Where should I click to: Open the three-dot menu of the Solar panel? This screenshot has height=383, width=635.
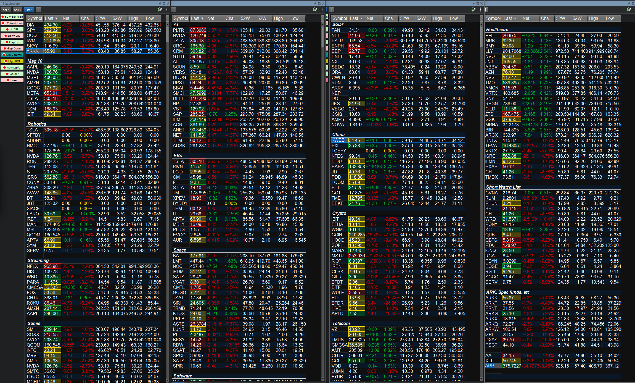480,10
